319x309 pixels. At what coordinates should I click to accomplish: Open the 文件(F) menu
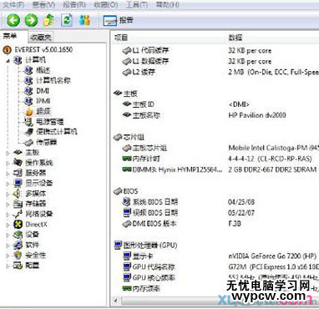(13, 5)
